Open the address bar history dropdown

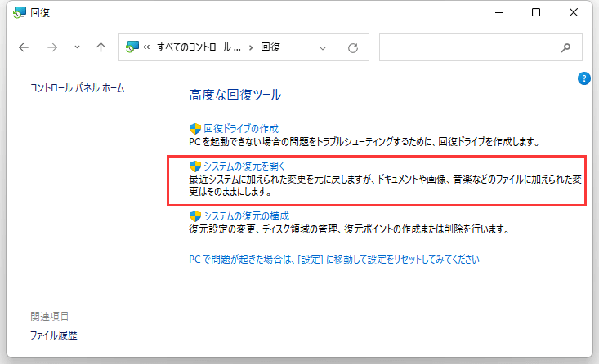tap(323, 47)
